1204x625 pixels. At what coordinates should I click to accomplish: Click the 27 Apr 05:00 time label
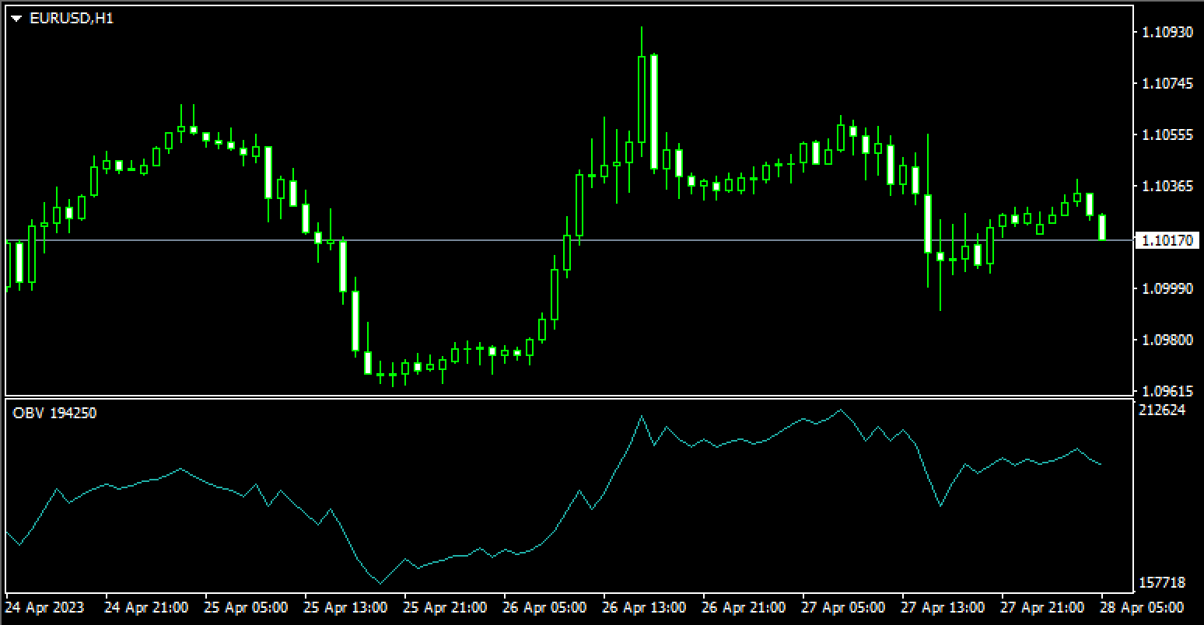click(844, 607)
